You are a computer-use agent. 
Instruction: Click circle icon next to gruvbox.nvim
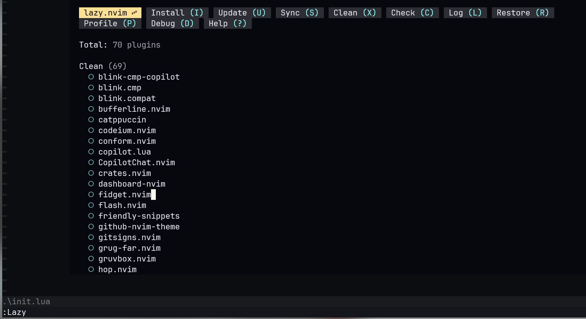[x=91, y=259]
